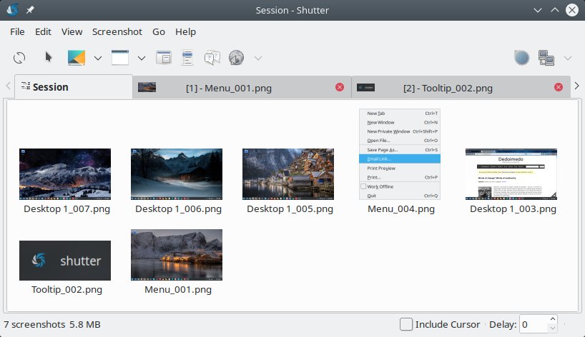Select the Desktop 1_007.png thumbnail
585x337 pixels.
point(65,174)
